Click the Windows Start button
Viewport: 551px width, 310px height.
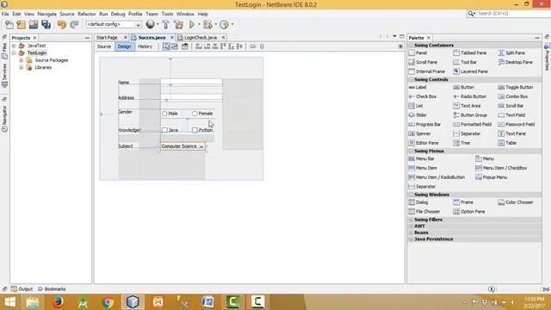[9, 302]
